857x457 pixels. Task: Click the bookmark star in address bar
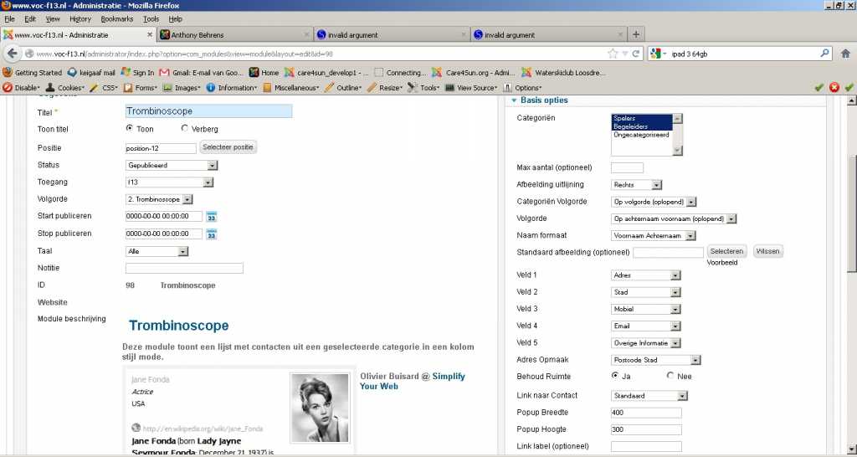coord(613,54)
